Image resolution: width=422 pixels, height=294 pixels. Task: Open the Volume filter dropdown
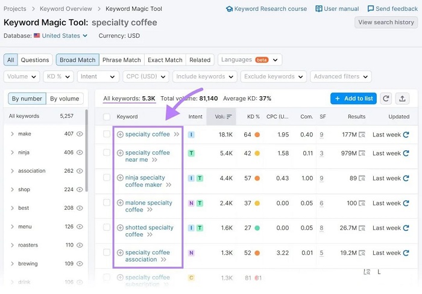click(x=22, y=76)
